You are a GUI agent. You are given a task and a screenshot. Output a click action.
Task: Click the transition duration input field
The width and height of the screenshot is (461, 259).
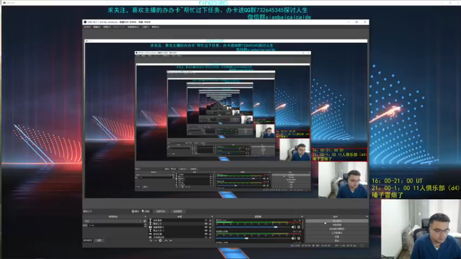[116, 226]
